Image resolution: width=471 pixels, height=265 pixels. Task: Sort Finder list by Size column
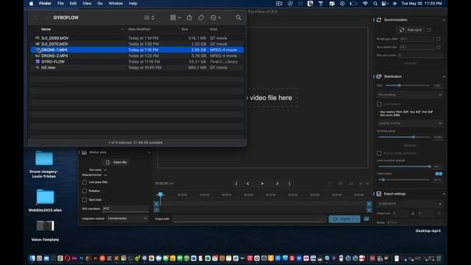click(x=185, y=29)
